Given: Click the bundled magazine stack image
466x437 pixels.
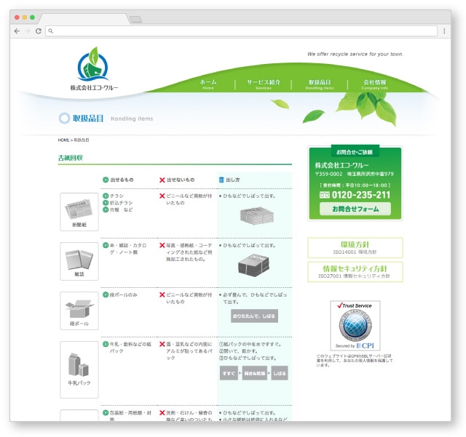Looking at the screenshot, I should tap(254, 265).
